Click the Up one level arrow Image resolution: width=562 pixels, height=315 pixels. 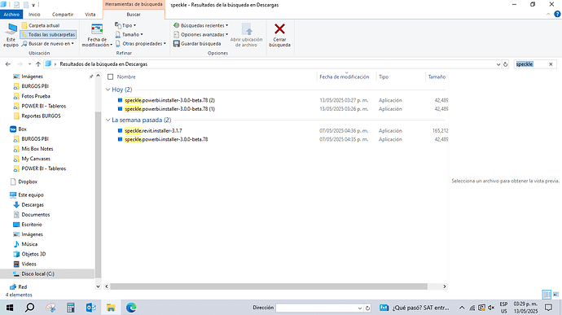coord(38,64)
